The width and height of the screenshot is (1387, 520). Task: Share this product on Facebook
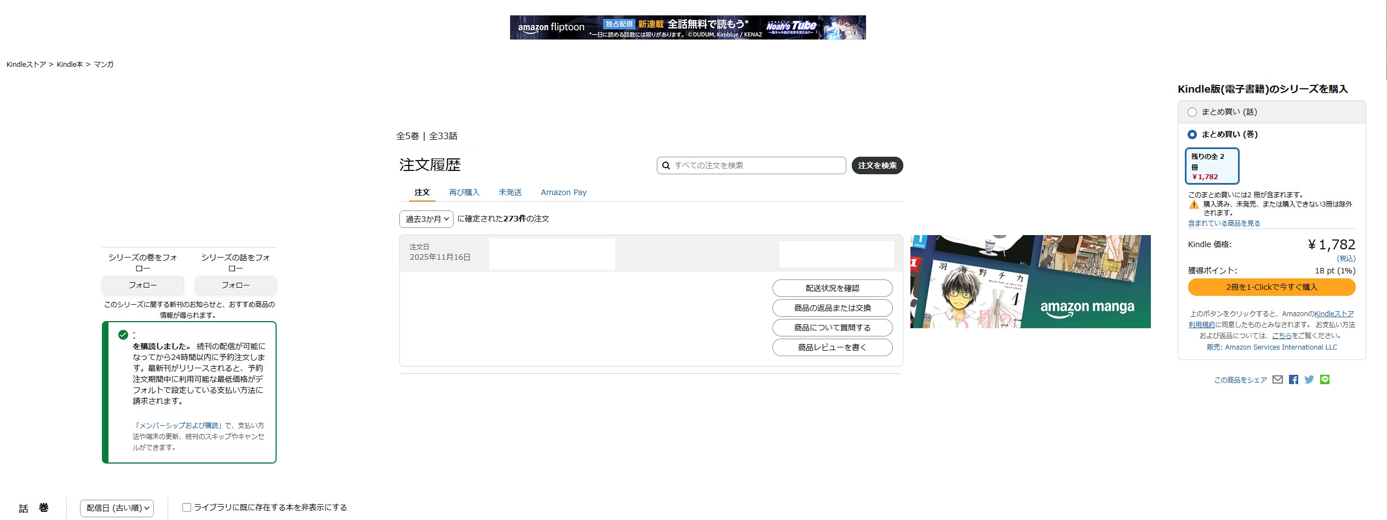pyautogui.click(x=1293, y=380)
